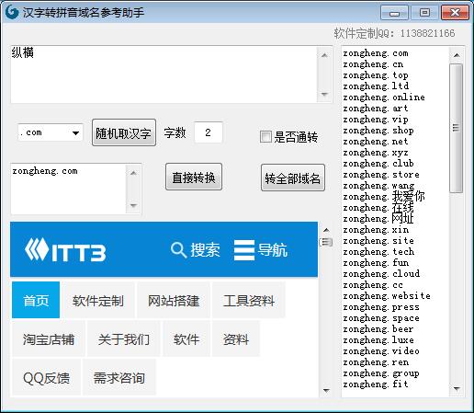Open the QQ反馈 link
This screenshot has width=474, height=413.
click(46, 378)
